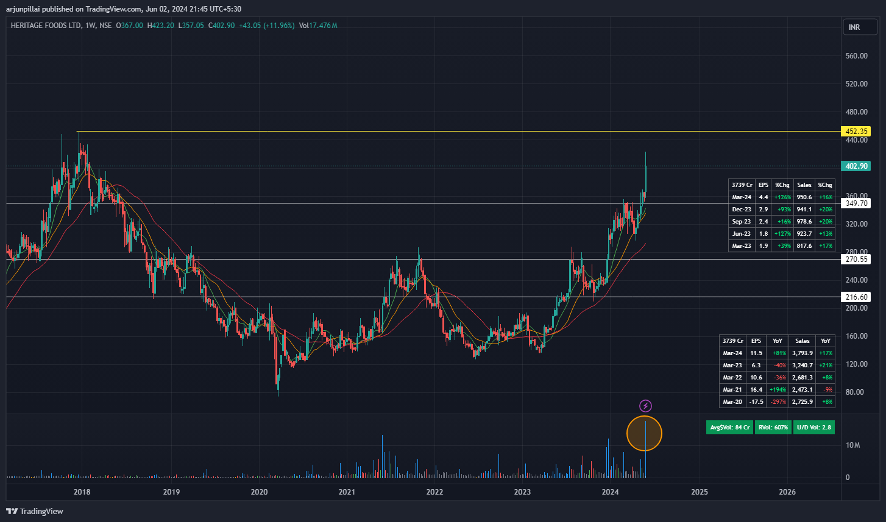Click the RVol: 607% badge
The image size is (886, 522).
click(773, 428)
